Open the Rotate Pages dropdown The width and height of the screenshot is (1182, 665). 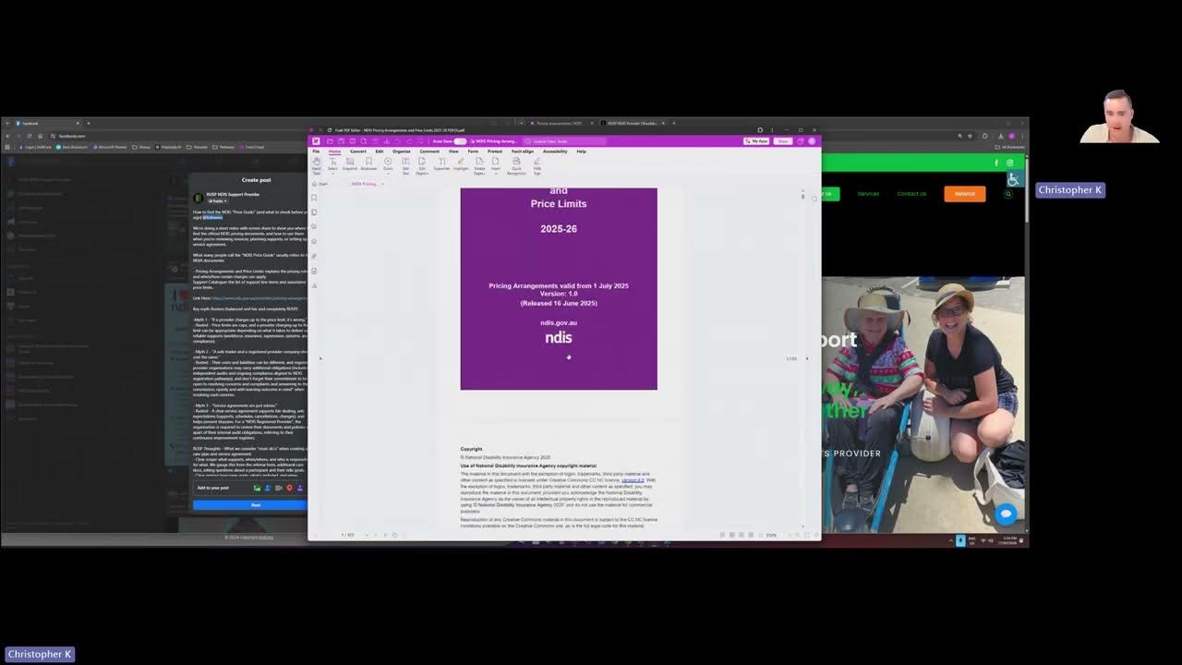click(x=479, y=165)
